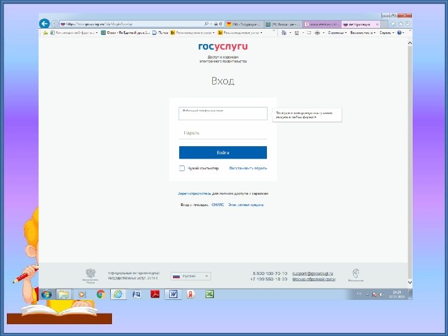Click the support email link in footer
448x336 pixels.
click(312, 273)
